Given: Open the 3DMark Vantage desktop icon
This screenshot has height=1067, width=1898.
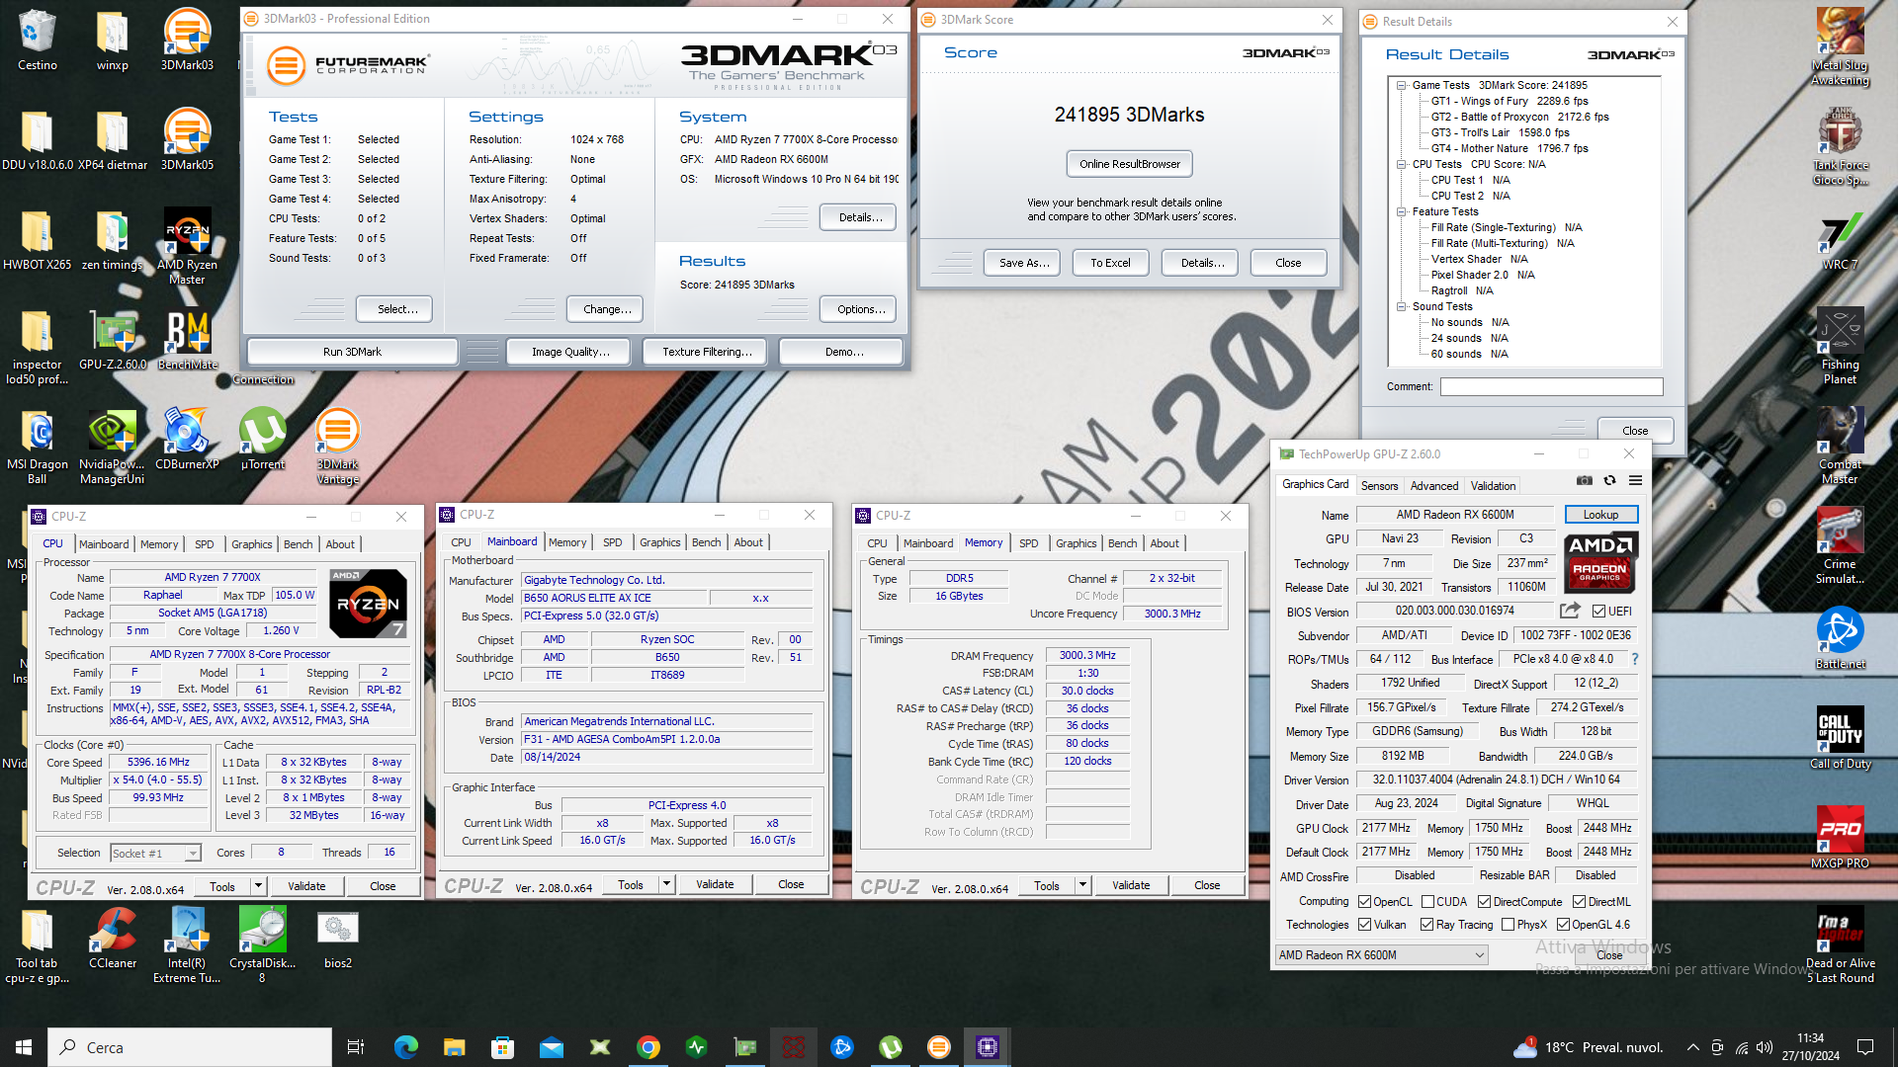Looking at the screenshot, I should (337, 447).
